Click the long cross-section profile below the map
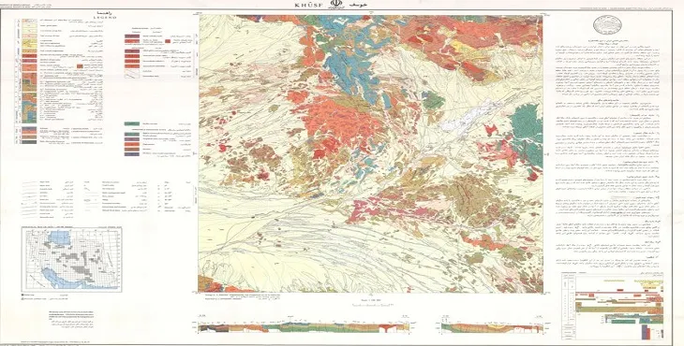This screenshot has height=346, width=684. (x=304, y=326)
